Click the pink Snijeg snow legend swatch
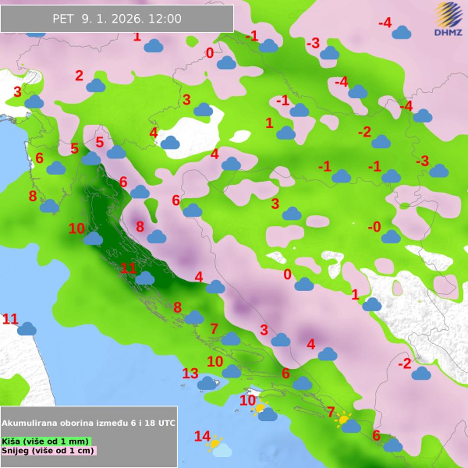468x468 pixels. (48, 450)
